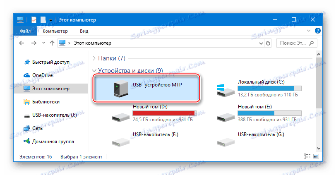Image resolution: width=336 pixels, height=175 pixels.
Task: Go up one folder with the up arrow
Action: [x=52, y=43]
